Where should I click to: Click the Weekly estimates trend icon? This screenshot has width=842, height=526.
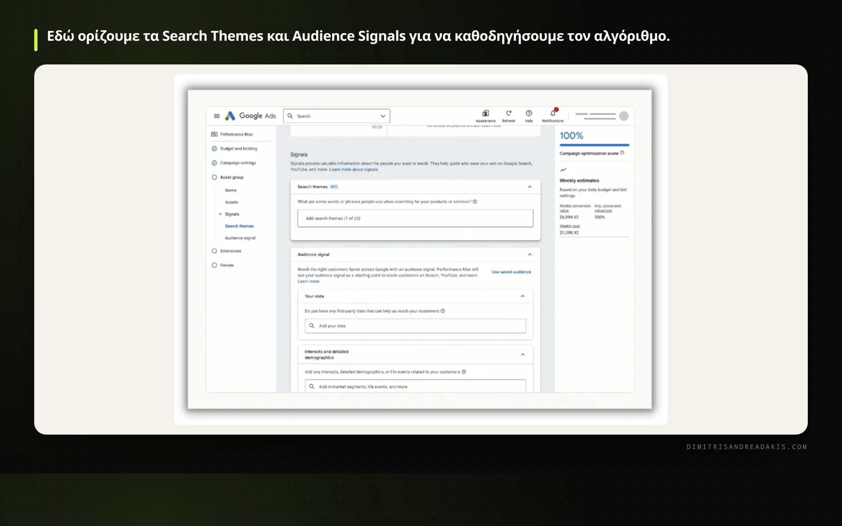point(563,170)
